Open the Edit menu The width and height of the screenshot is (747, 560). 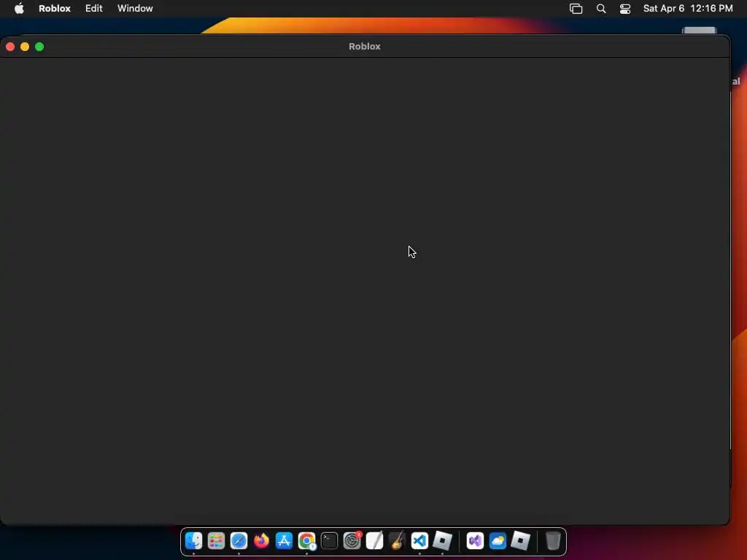pyautogui.click(x=94, y=8)
